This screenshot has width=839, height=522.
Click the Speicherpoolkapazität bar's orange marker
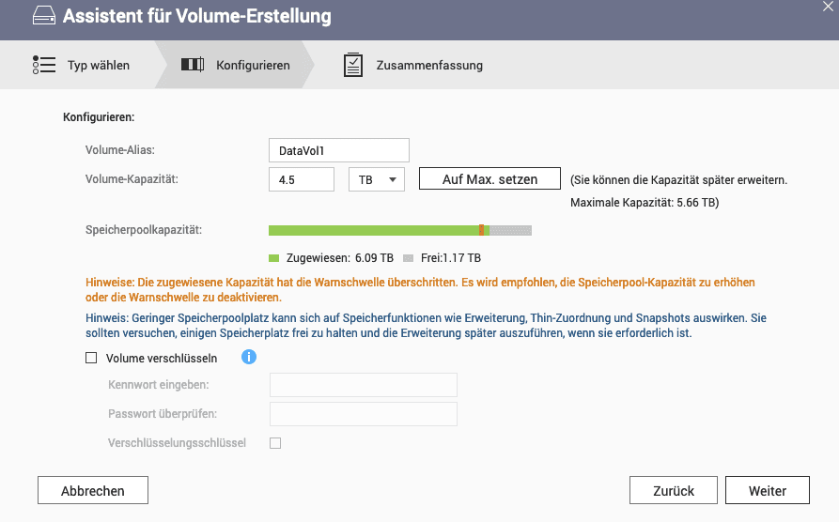tap(482, 230)
